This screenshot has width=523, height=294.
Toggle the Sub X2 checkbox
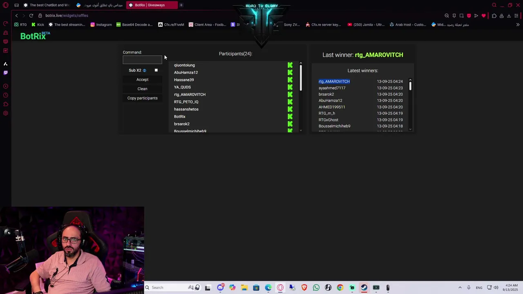(156, 70)
